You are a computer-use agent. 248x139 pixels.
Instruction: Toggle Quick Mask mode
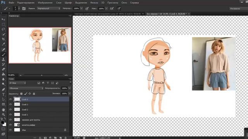point(3,129)
